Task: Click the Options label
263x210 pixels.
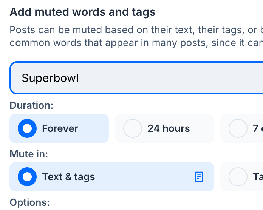Action: (29, 203)
